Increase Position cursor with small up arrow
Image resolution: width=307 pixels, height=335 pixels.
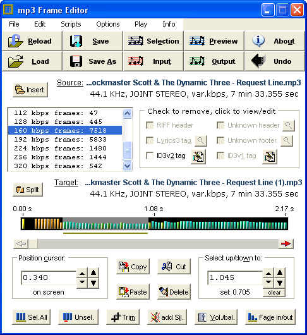[82, 273]
